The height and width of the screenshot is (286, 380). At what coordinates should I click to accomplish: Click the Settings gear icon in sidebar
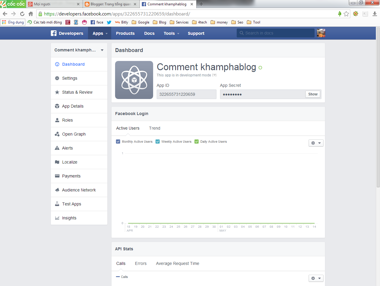click(57, 78)
